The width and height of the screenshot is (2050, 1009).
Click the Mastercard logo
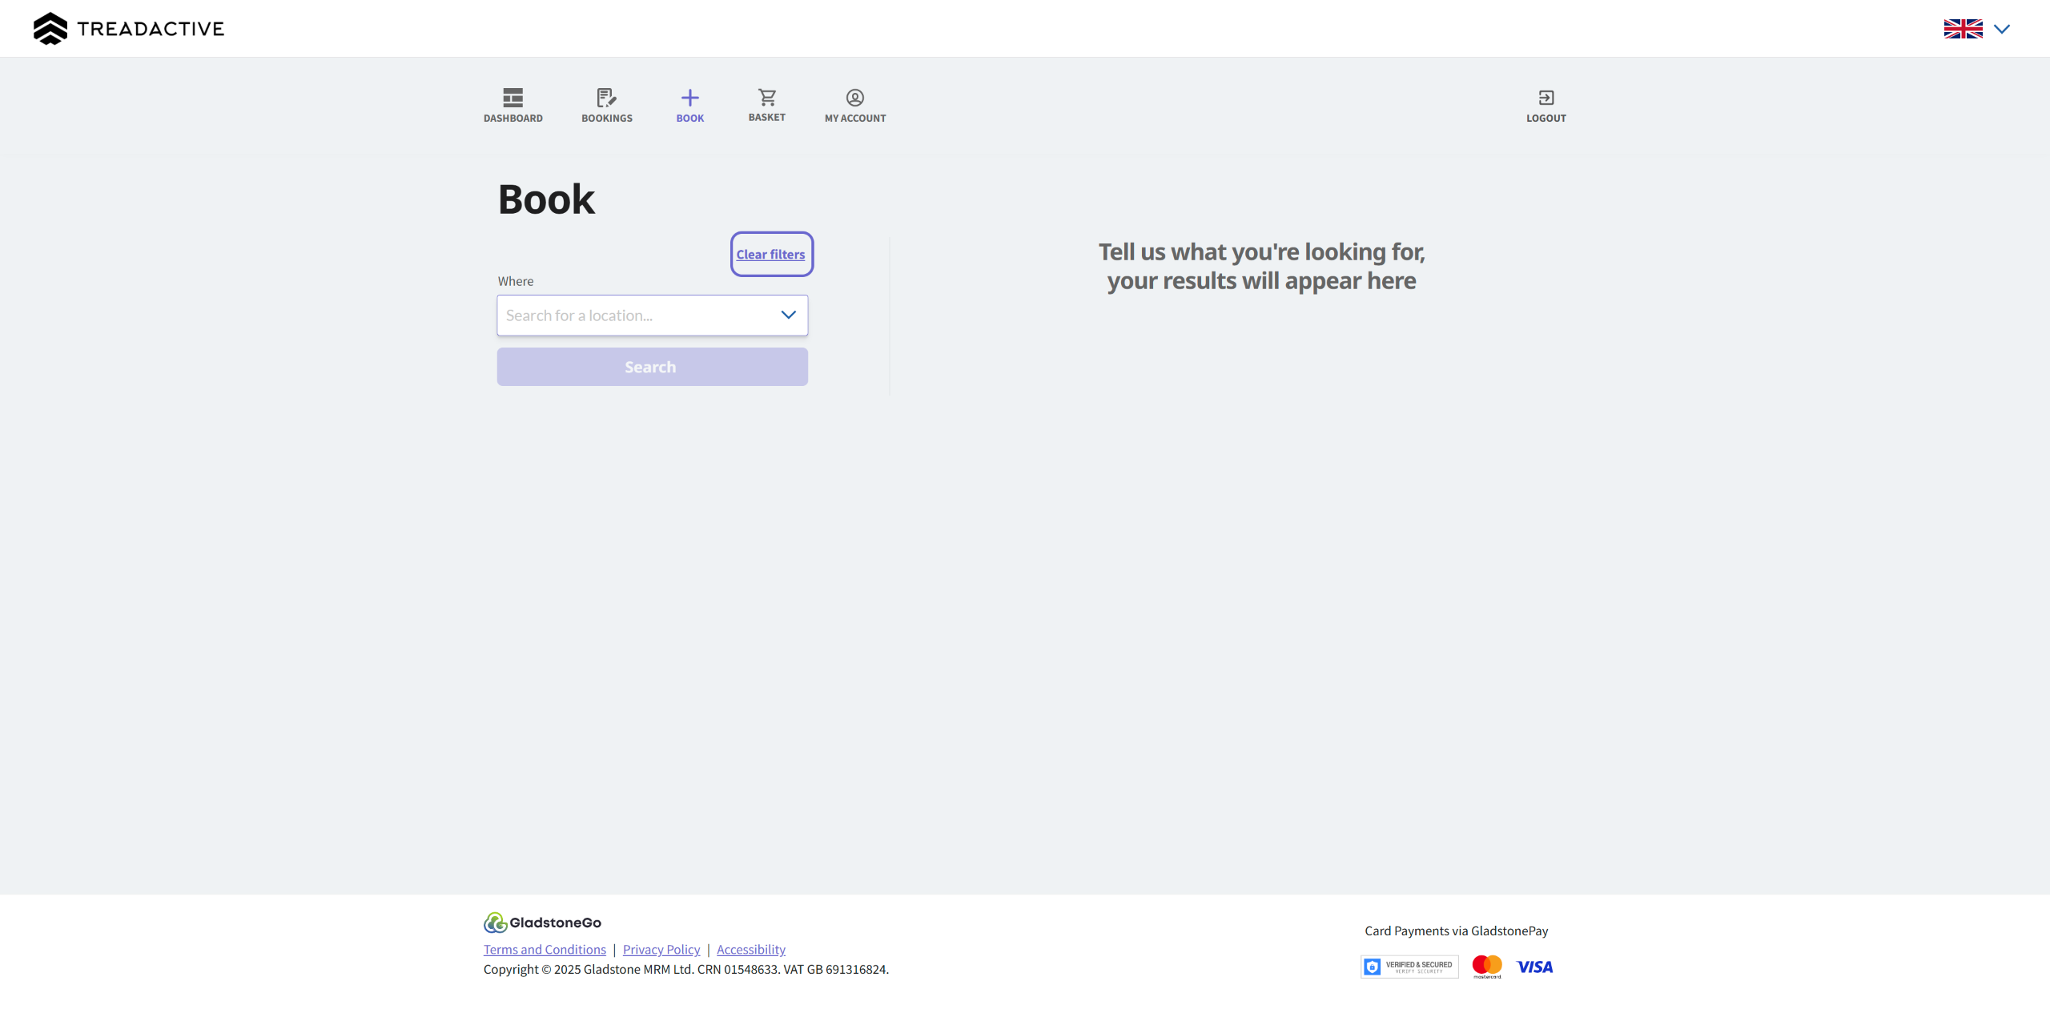[1487, 967]
